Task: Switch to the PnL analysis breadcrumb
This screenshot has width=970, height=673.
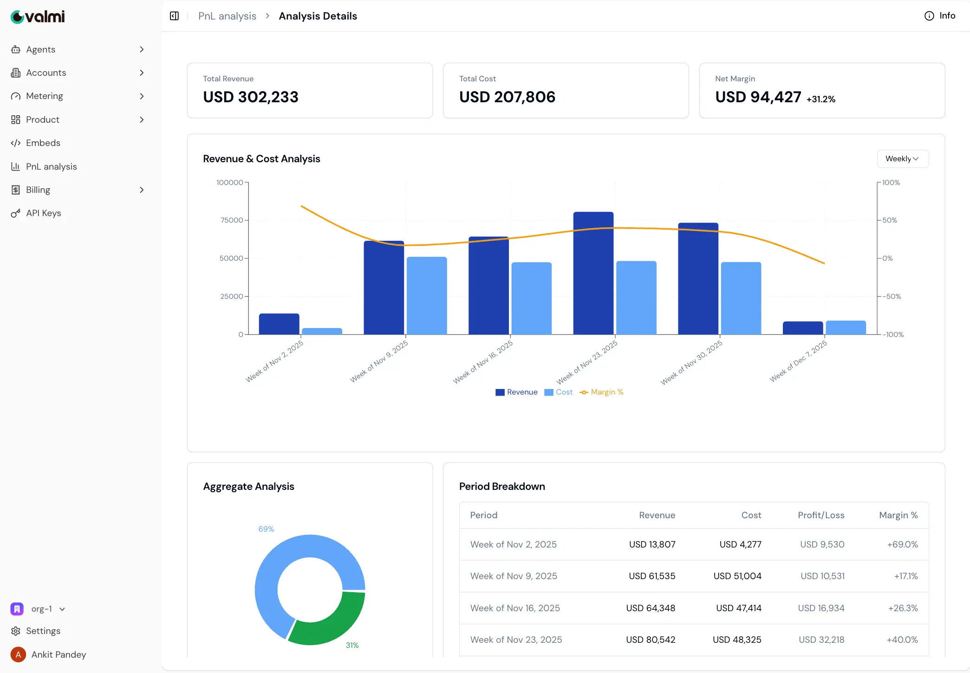Action: [227, 16]
